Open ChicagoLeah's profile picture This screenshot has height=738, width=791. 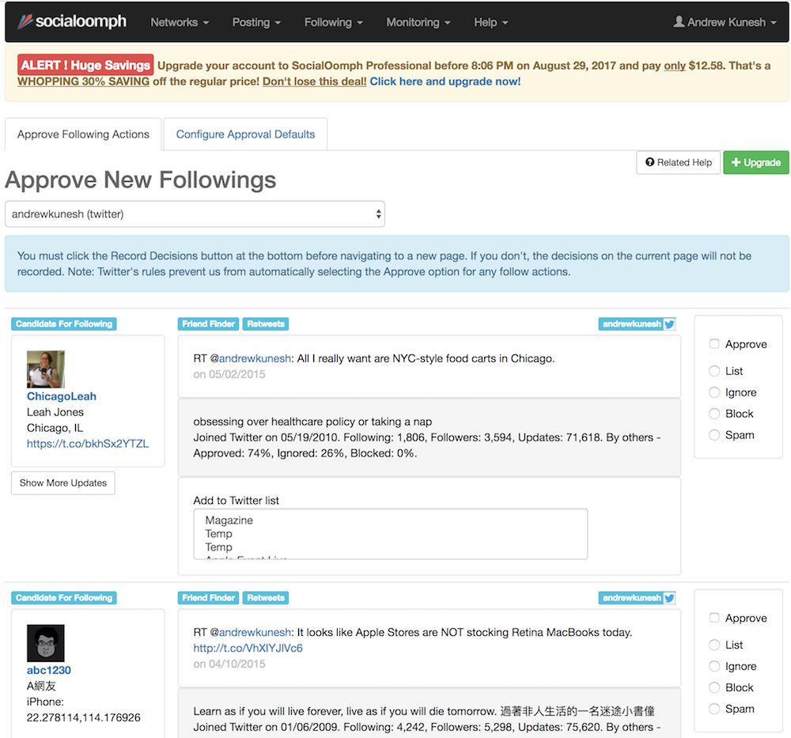45,369
